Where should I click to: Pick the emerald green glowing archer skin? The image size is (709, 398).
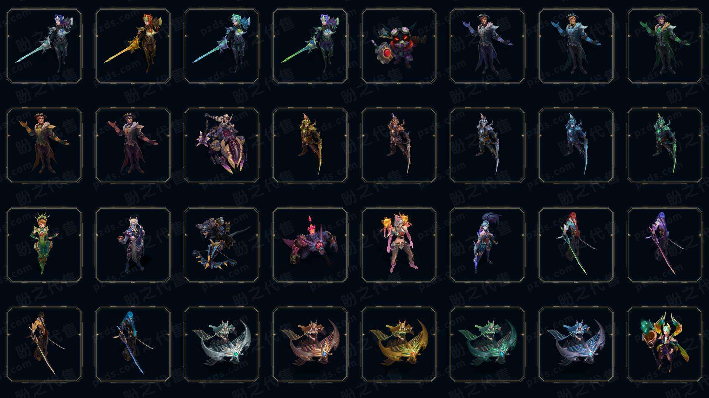coord(665,145)
